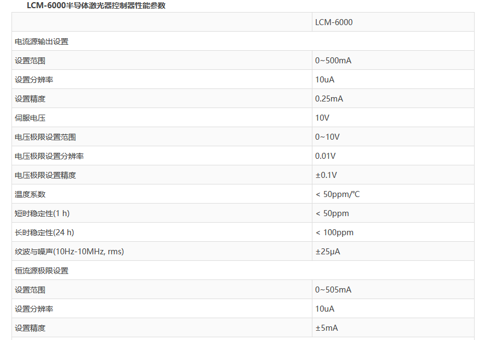The image size is (491, 340).
Task: Select the 电压极限设置分辨率 label cell
Action: point(49,156)
